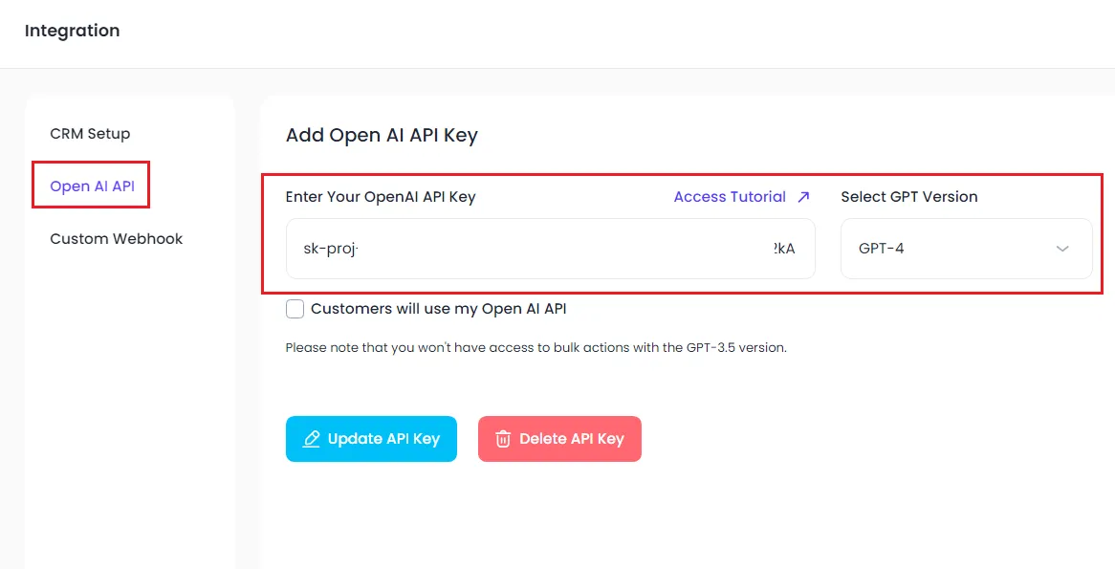Click the trash icon on Delete API Key
This screenshot has height=569, width=1115.
click(503, 439)
